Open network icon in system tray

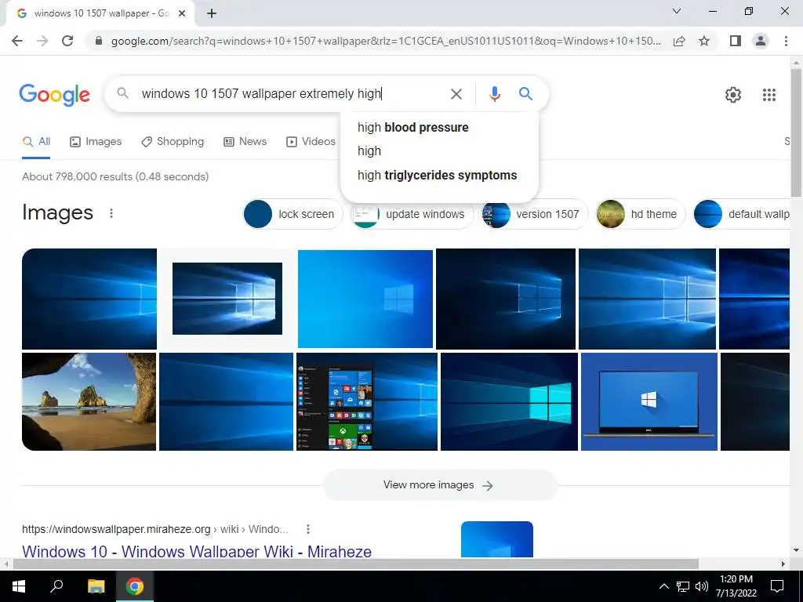[x=683, y=586]
